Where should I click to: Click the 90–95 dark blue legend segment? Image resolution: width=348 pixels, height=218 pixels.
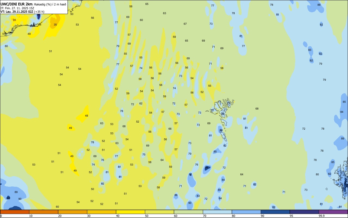[x=275, y=212]
